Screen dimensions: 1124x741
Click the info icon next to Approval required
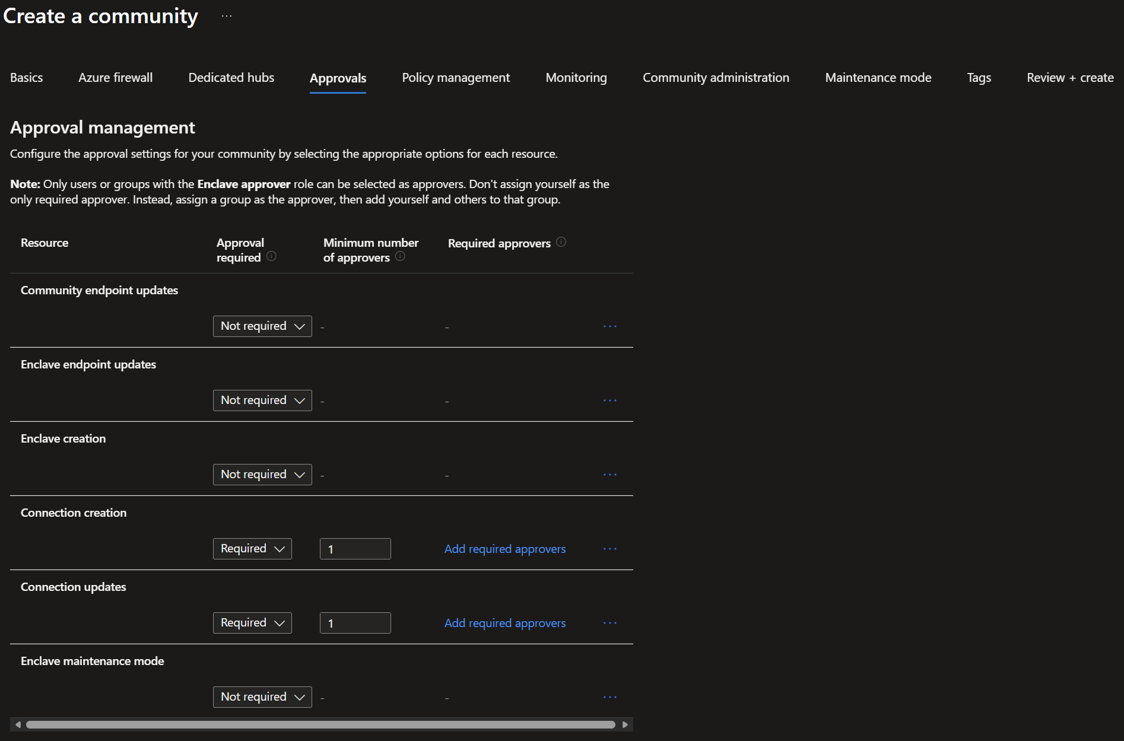point(271,256)
